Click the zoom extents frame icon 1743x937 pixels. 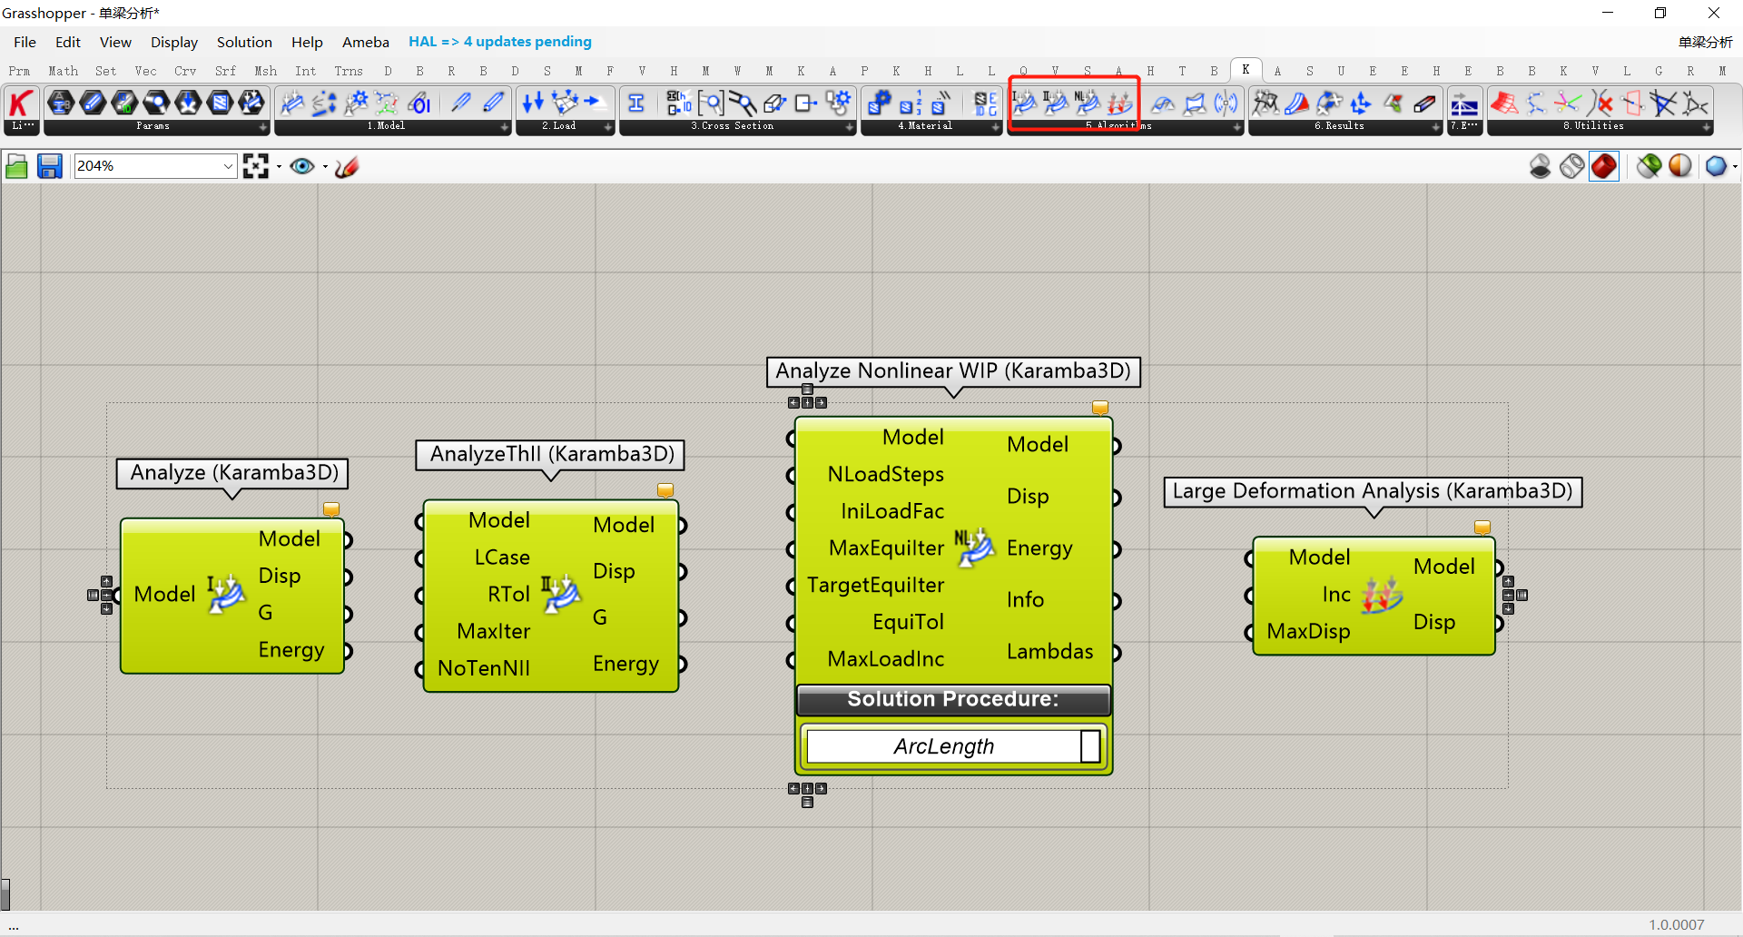click(256, 166)
